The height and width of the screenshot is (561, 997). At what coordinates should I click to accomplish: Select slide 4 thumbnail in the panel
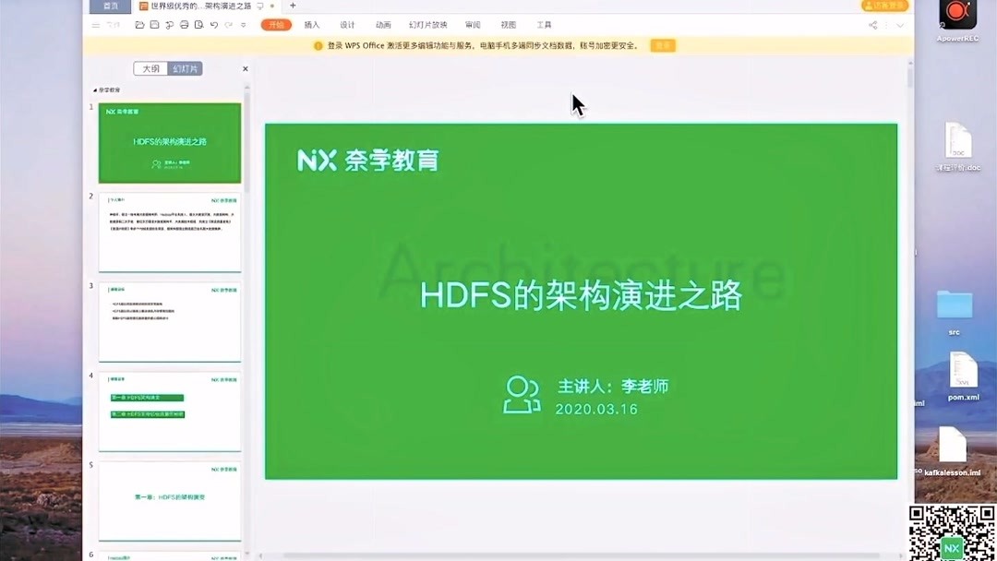click(x=169, y=409)
